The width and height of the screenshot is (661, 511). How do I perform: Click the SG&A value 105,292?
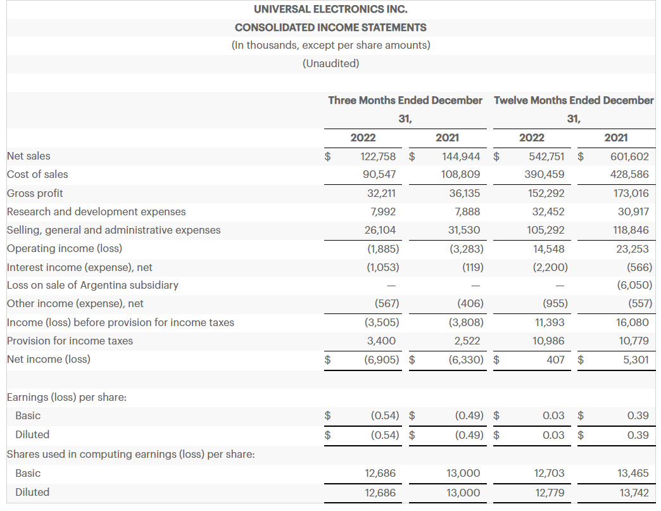pyautogui.click(x=546, y=230)
